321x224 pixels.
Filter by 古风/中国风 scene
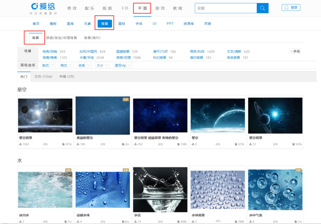(88, 52)
